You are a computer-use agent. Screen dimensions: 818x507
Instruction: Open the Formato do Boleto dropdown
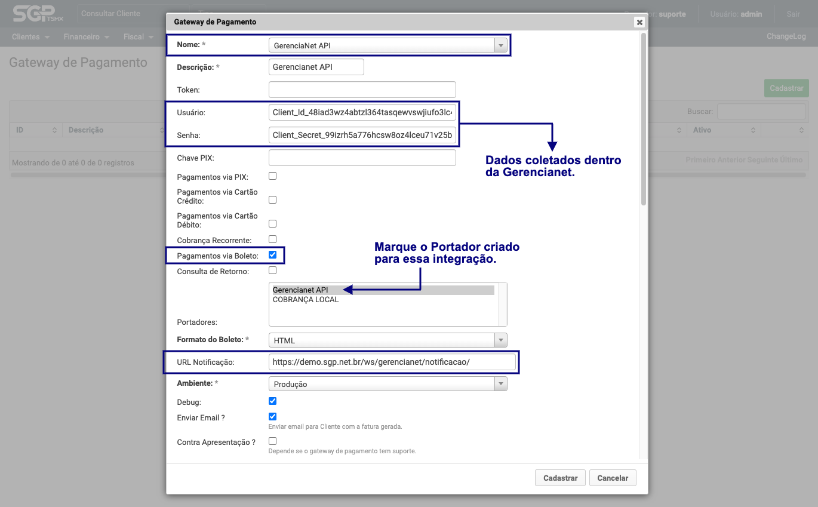pos(388,340)
